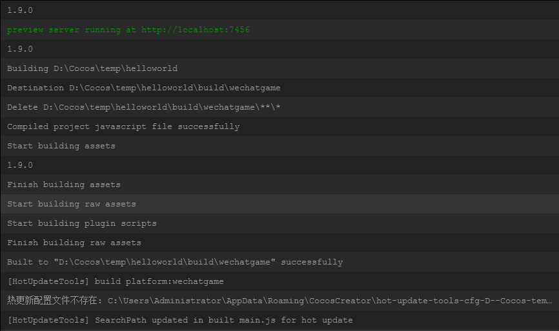Screen dimensions: 559x331
Task: Click '1.9.0' line above 'Finish building assets'
Action: [20, 165]
